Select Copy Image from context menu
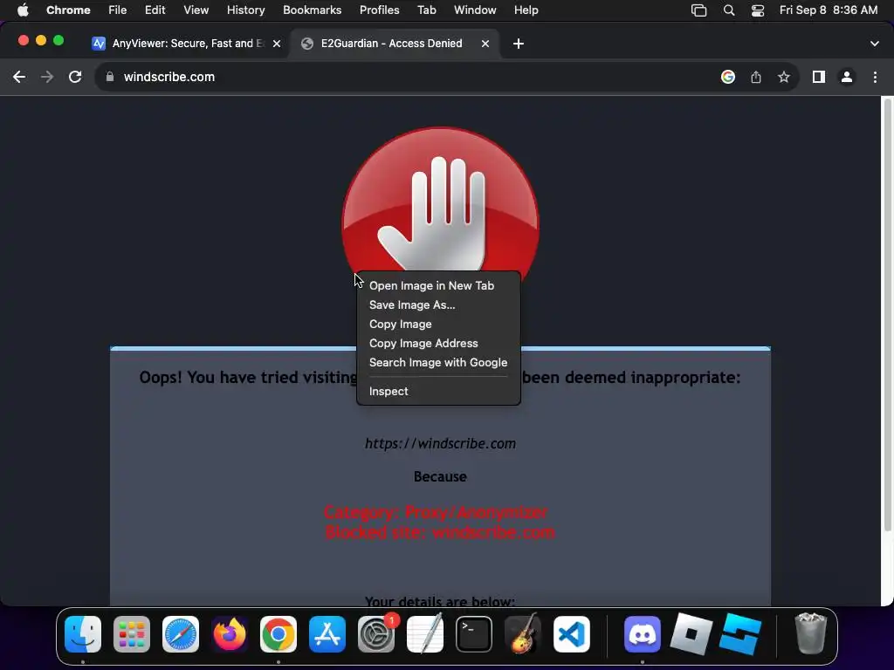This screenshot has width=894, height=670. [400, 325]
